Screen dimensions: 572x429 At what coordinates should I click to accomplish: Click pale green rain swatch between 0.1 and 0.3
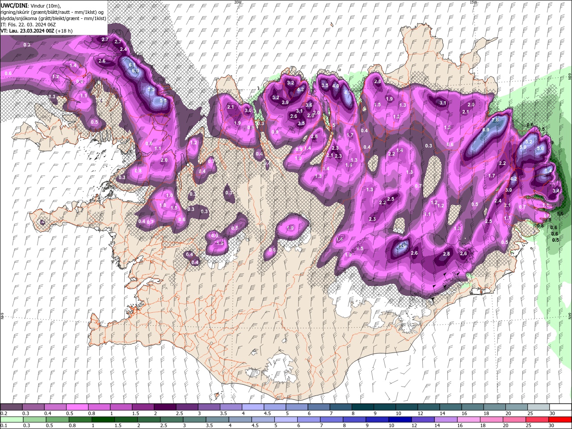click(x=12, y=420)
